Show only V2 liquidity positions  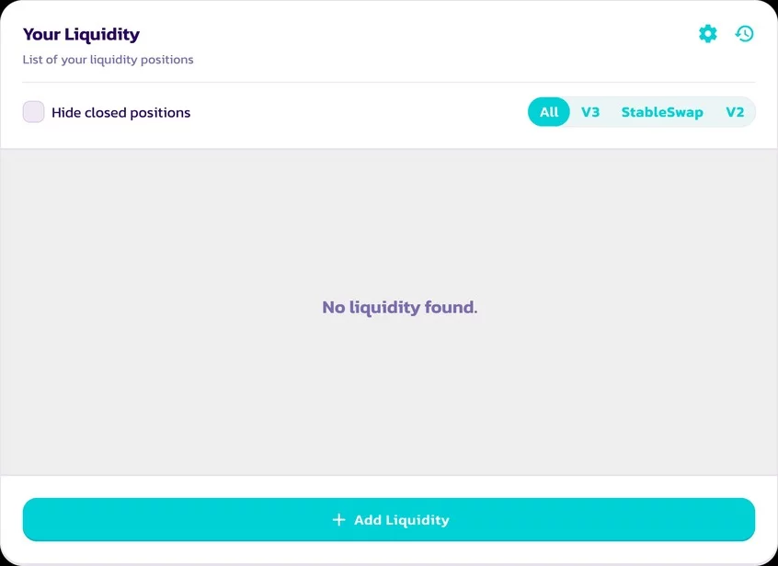coord(735,112)
